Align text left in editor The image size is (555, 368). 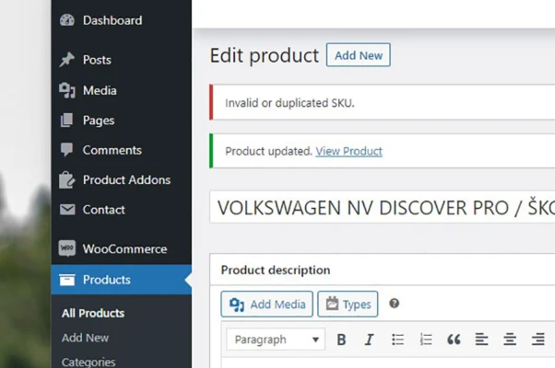pos(482,339)
